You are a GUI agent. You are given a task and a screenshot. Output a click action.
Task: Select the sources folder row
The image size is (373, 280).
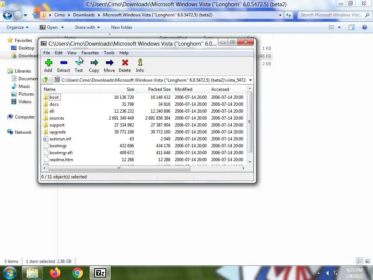(143, 118)
